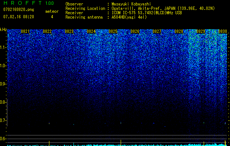Click the yellow meteor spike below 0825
Screen dimensions: 230x146
point(121,143)
